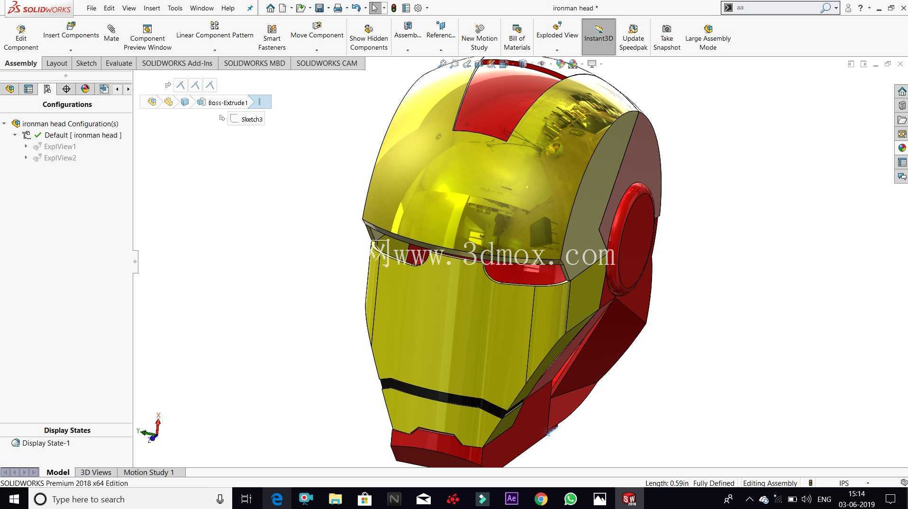
Task: Toggle Large Assembly Mode
Action: [x=708, y=37]
